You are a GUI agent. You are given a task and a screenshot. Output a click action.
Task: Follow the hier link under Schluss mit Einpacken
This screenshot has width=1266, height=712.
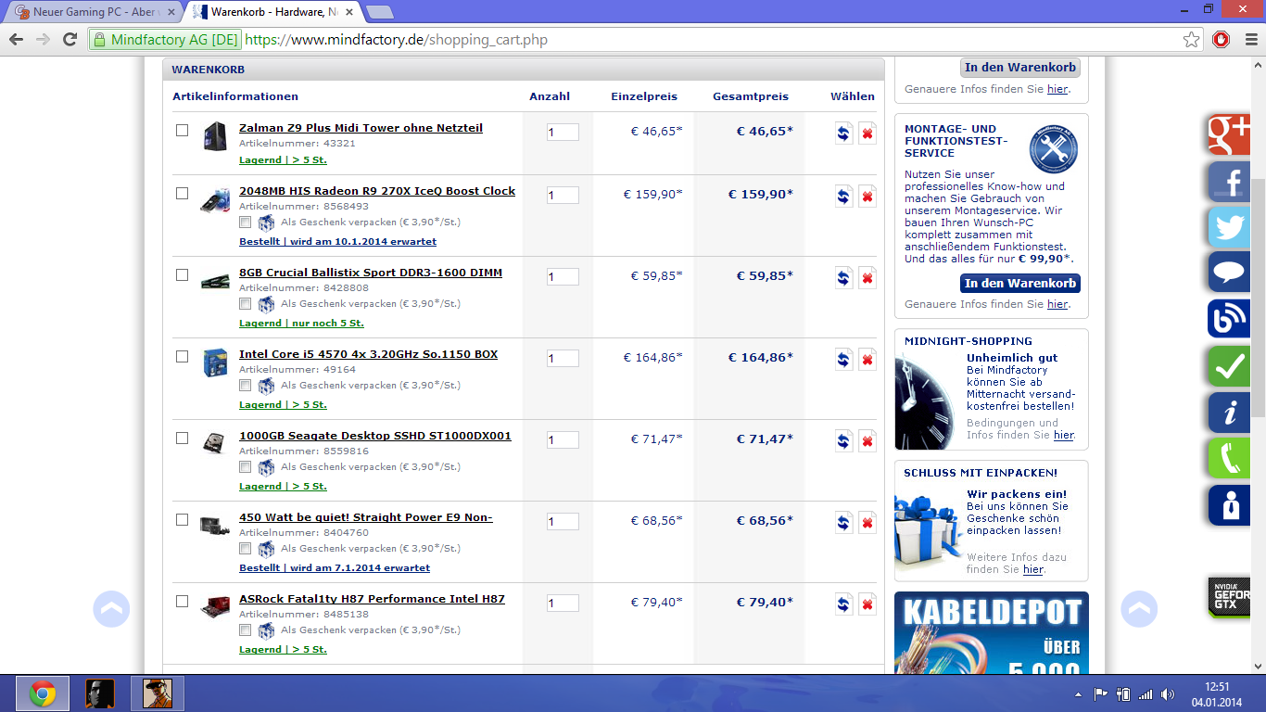click(x=1032, y=569)
